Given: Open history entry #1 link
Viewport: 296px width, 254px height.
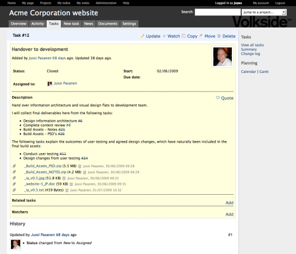Looking at the screenshot, I should click(230, 235).
